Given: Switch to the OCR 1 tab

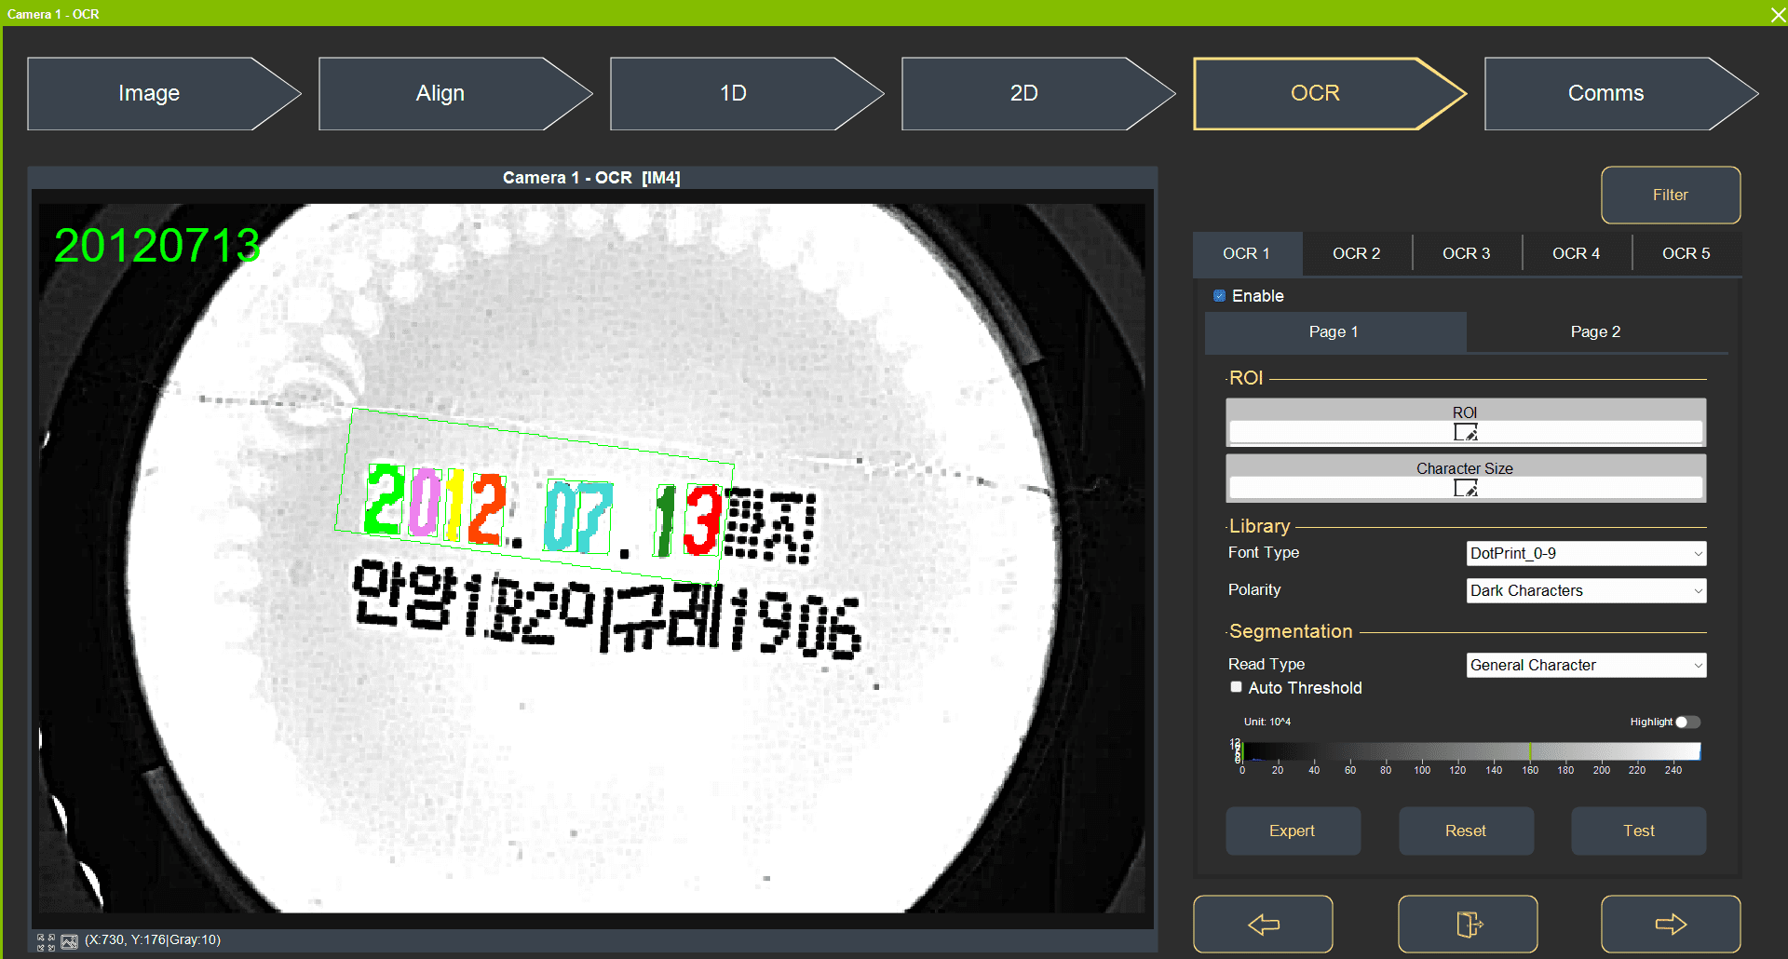Looking at the screenshot, I should [x=1246, y=253].
